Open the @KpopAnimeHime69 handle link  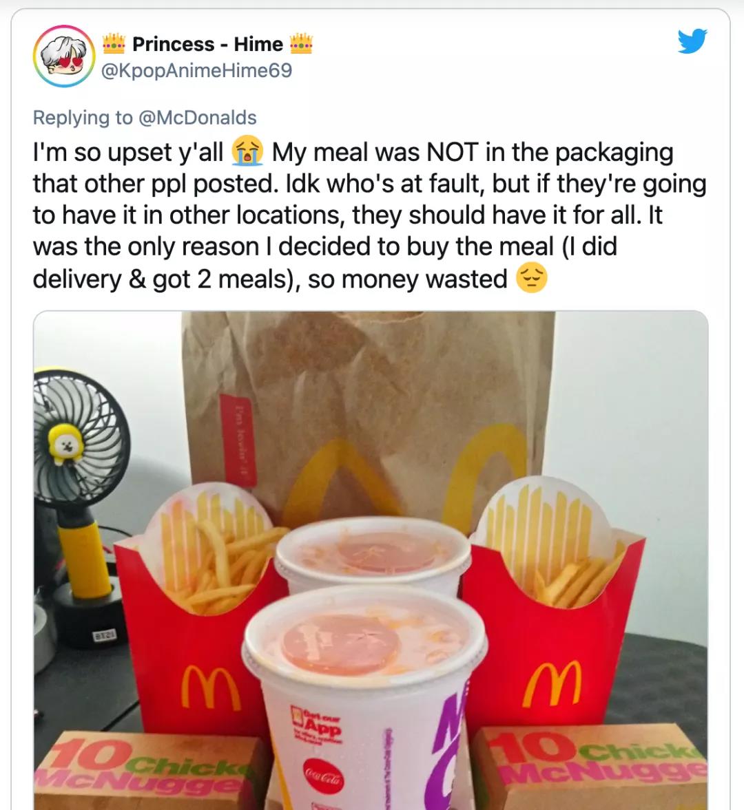pyautogui.click(x=196, y=71)
